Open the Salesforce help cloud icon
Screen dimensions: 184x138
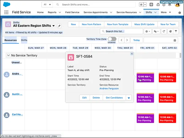click(158, 5)
